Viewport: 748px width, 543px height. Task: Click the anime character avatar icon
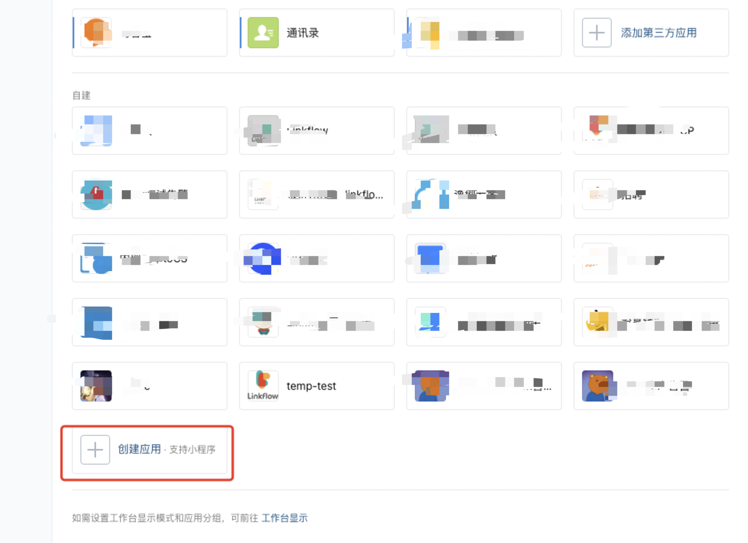click(x=96, y=386)
